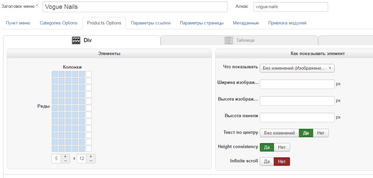Decrease the columns count with the minus
373x178 pixels.
click(x=65, y=161)
